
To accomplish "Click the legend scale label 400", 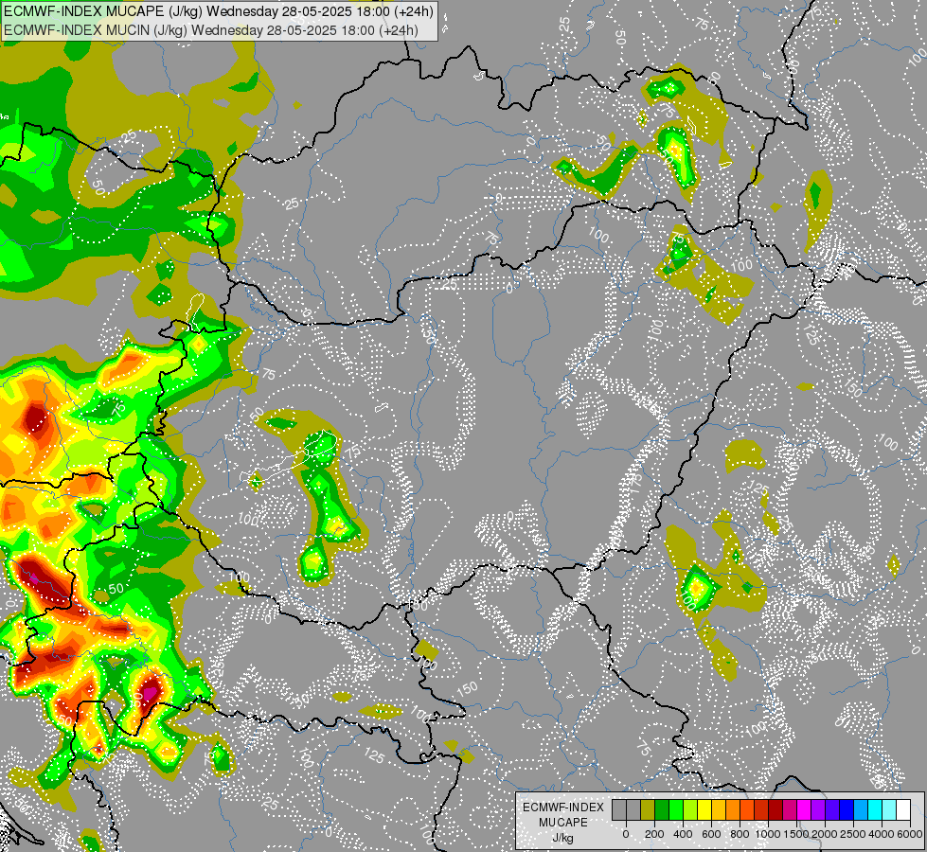I will point(683,834).
